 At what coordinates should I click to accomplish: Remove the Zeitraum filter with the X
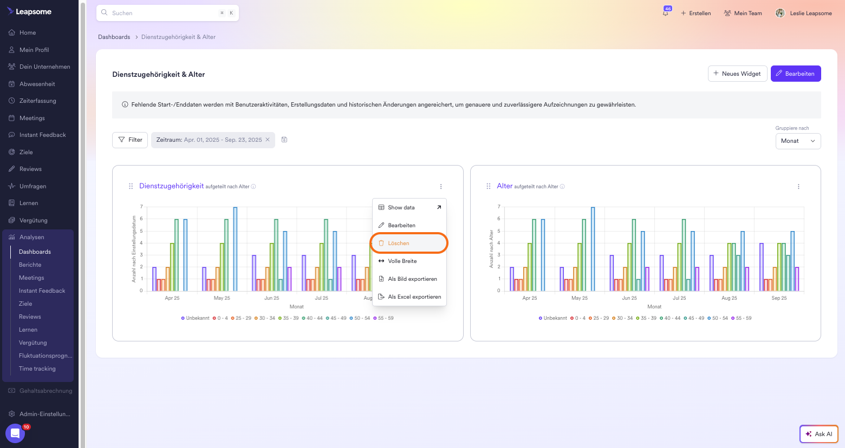(268, 140)
